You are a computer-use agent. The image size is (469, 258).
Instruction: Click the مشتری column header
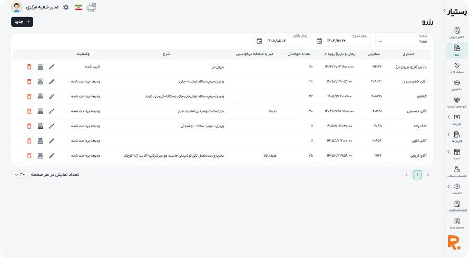[408, 54]
